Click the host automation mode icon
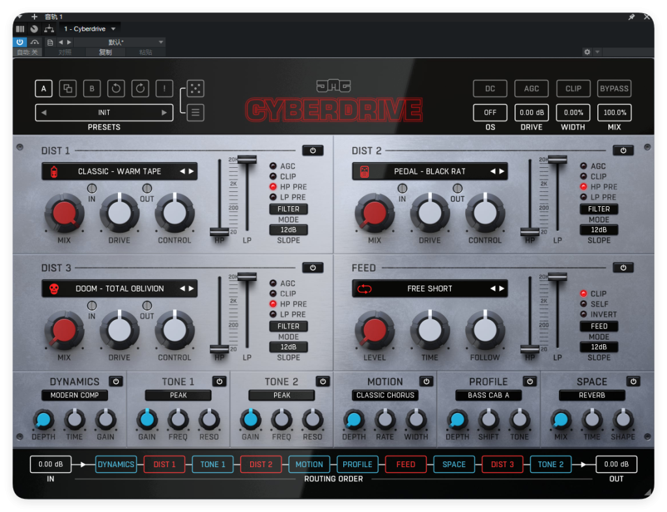The width and height of the screenshot is (667, 512). (x=35, y=42)
